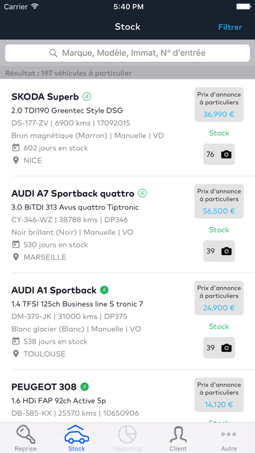This screenshot has height=453, width=255.
Task: Tap the NICE location pin icon
Action: [x=16, y=160]
